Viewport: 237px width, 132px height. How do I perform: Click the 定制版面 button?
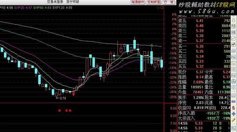(154, 2)
